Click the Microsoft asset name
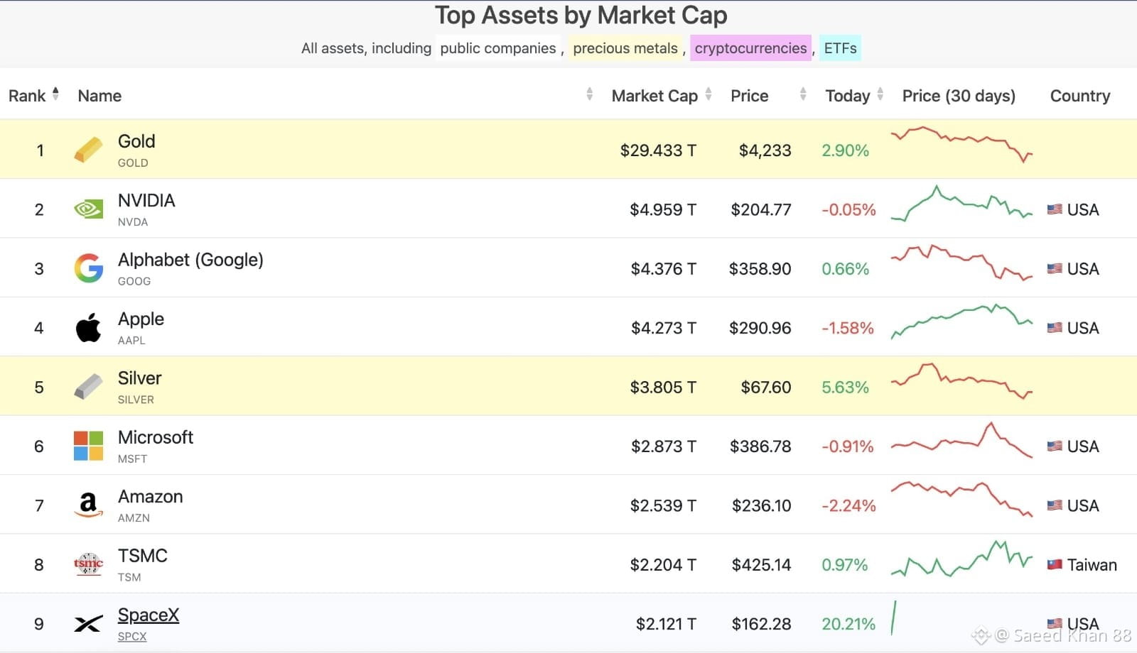The image size is (1137, 653). pyautogui.click(x=156, y=437)
